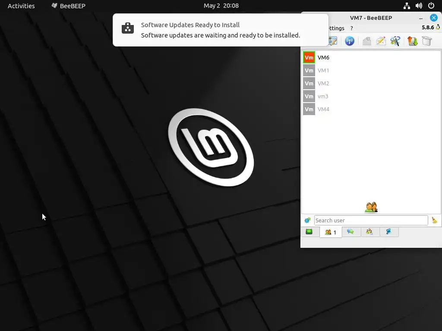This screenshot has width=442, height=331.
Task: Close the VM7 - BeeBEEP window
Action: coord(433,18)
